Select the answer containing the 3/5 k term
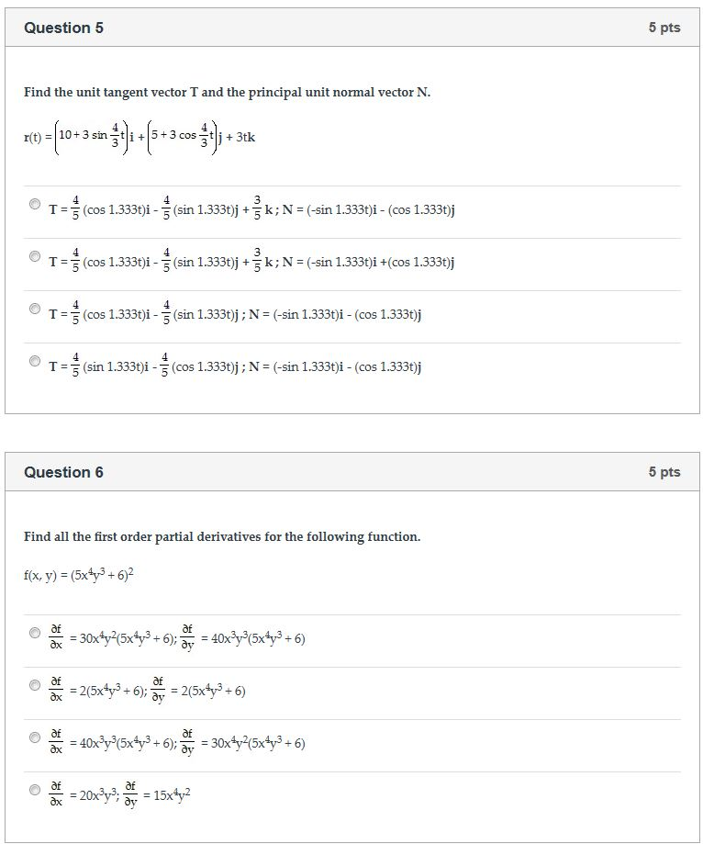703x844 pixels. tap(257, 209)
